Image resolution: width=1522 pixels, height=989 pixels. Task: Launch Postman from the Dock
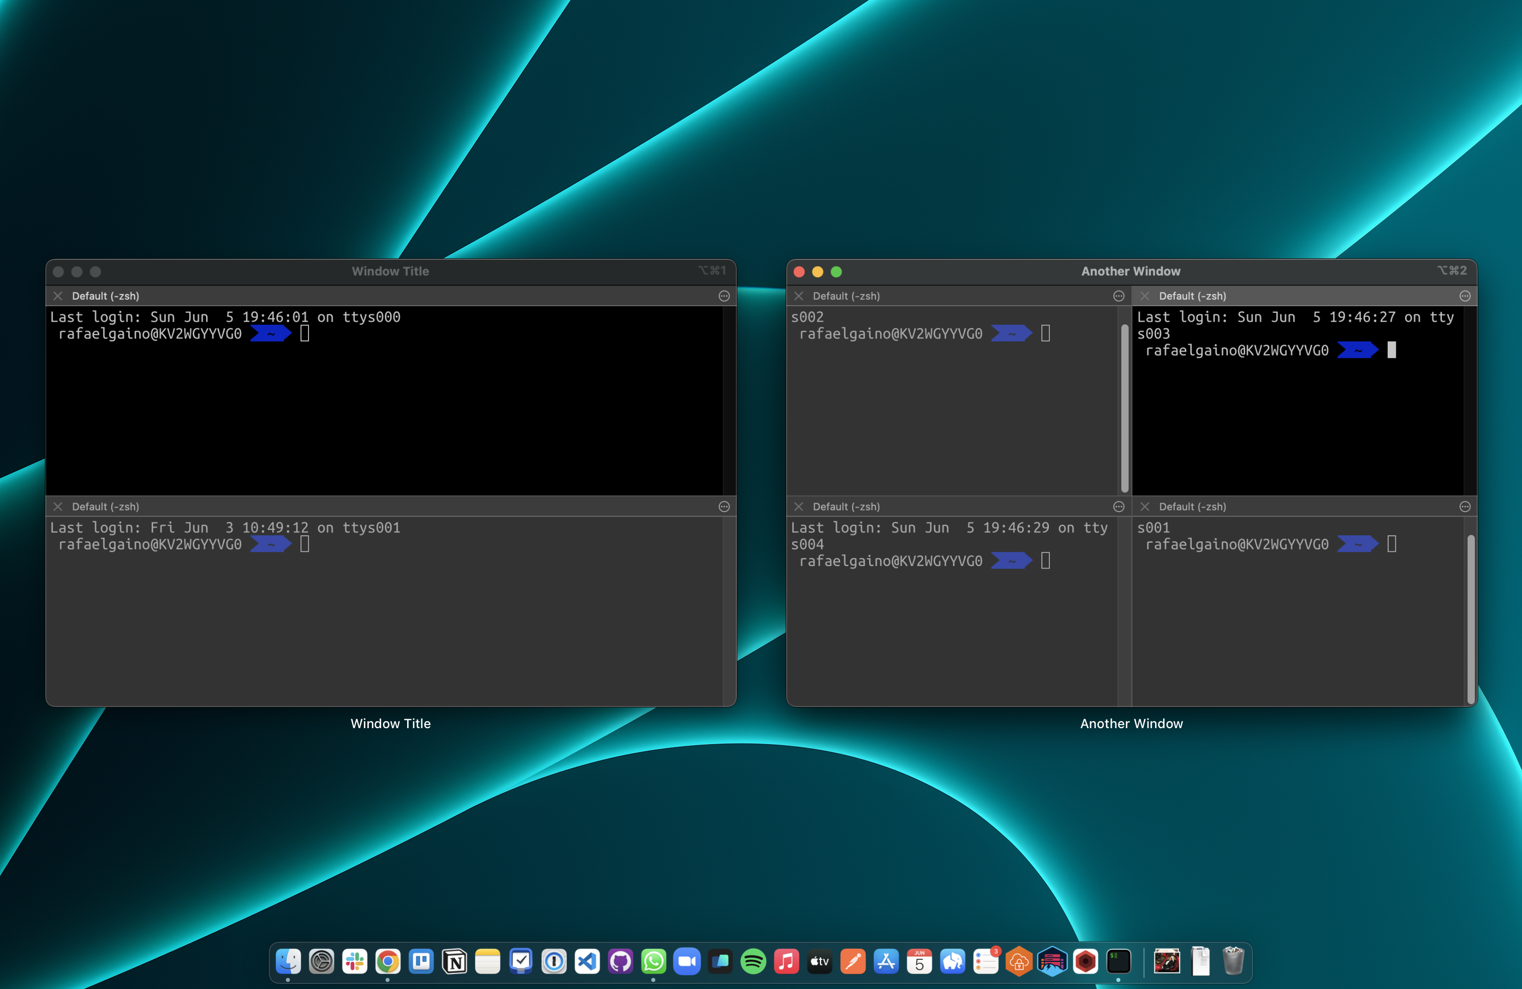pyautogui.click(x=853, y=961)
